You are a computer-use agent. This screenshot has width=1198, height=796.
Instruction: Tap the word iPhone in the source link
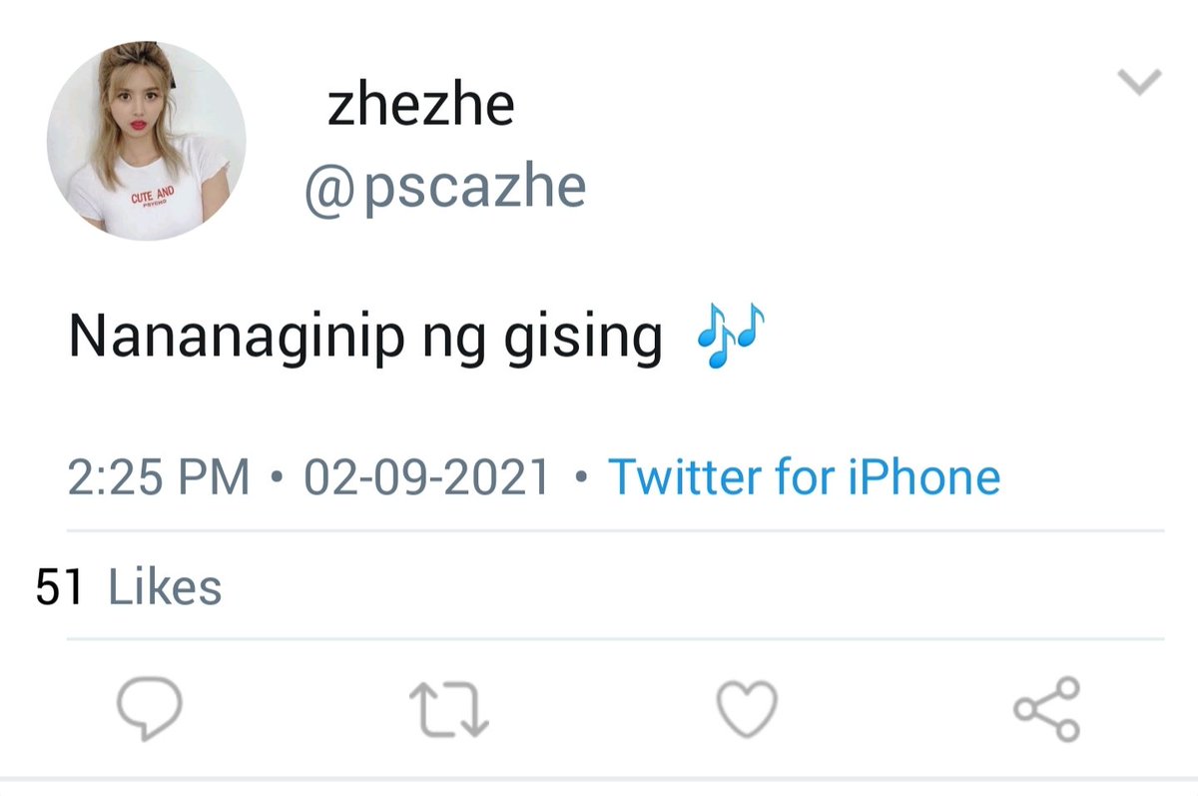tap(924, 477)
